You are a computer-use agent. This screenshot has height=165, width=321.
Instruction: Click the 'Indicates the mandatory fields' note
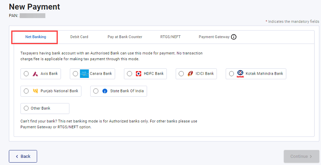(x=293, y=22)
